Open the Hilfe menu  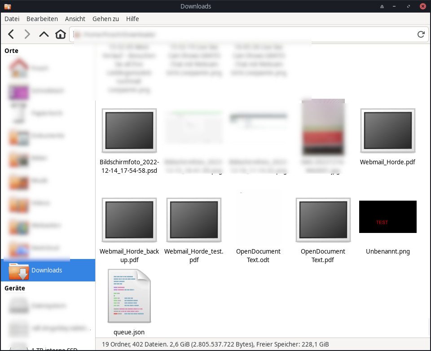(x=132, y=19)
